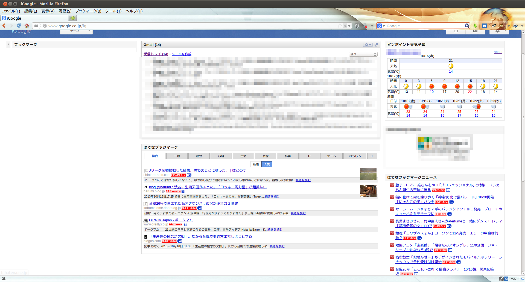Image resolution: width=525 pixels, height=282 pixels.
Task: Open the 履歴(S) menu
Action: 65,11
